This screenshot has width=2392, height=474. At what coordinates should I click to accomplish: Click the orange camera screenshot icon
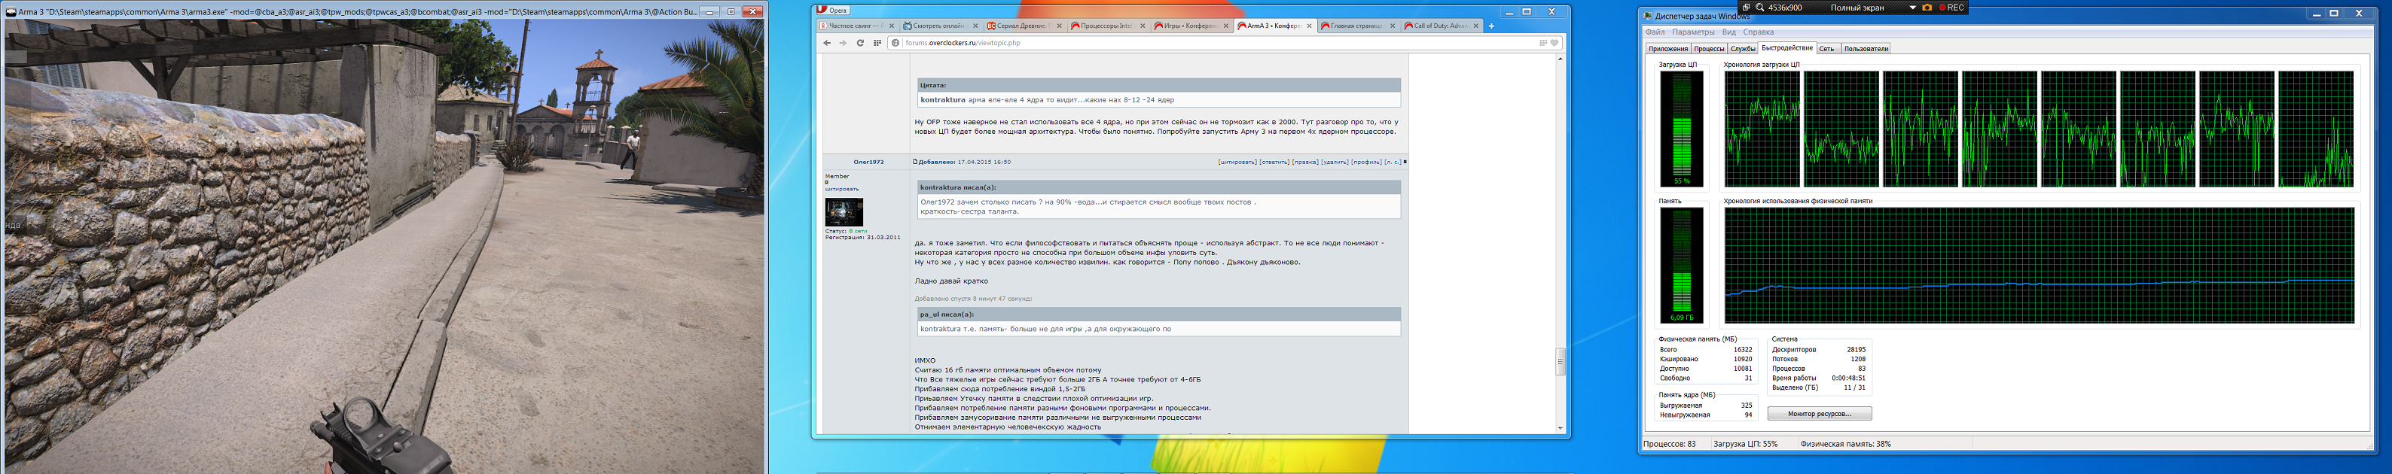pos(1928,8)
